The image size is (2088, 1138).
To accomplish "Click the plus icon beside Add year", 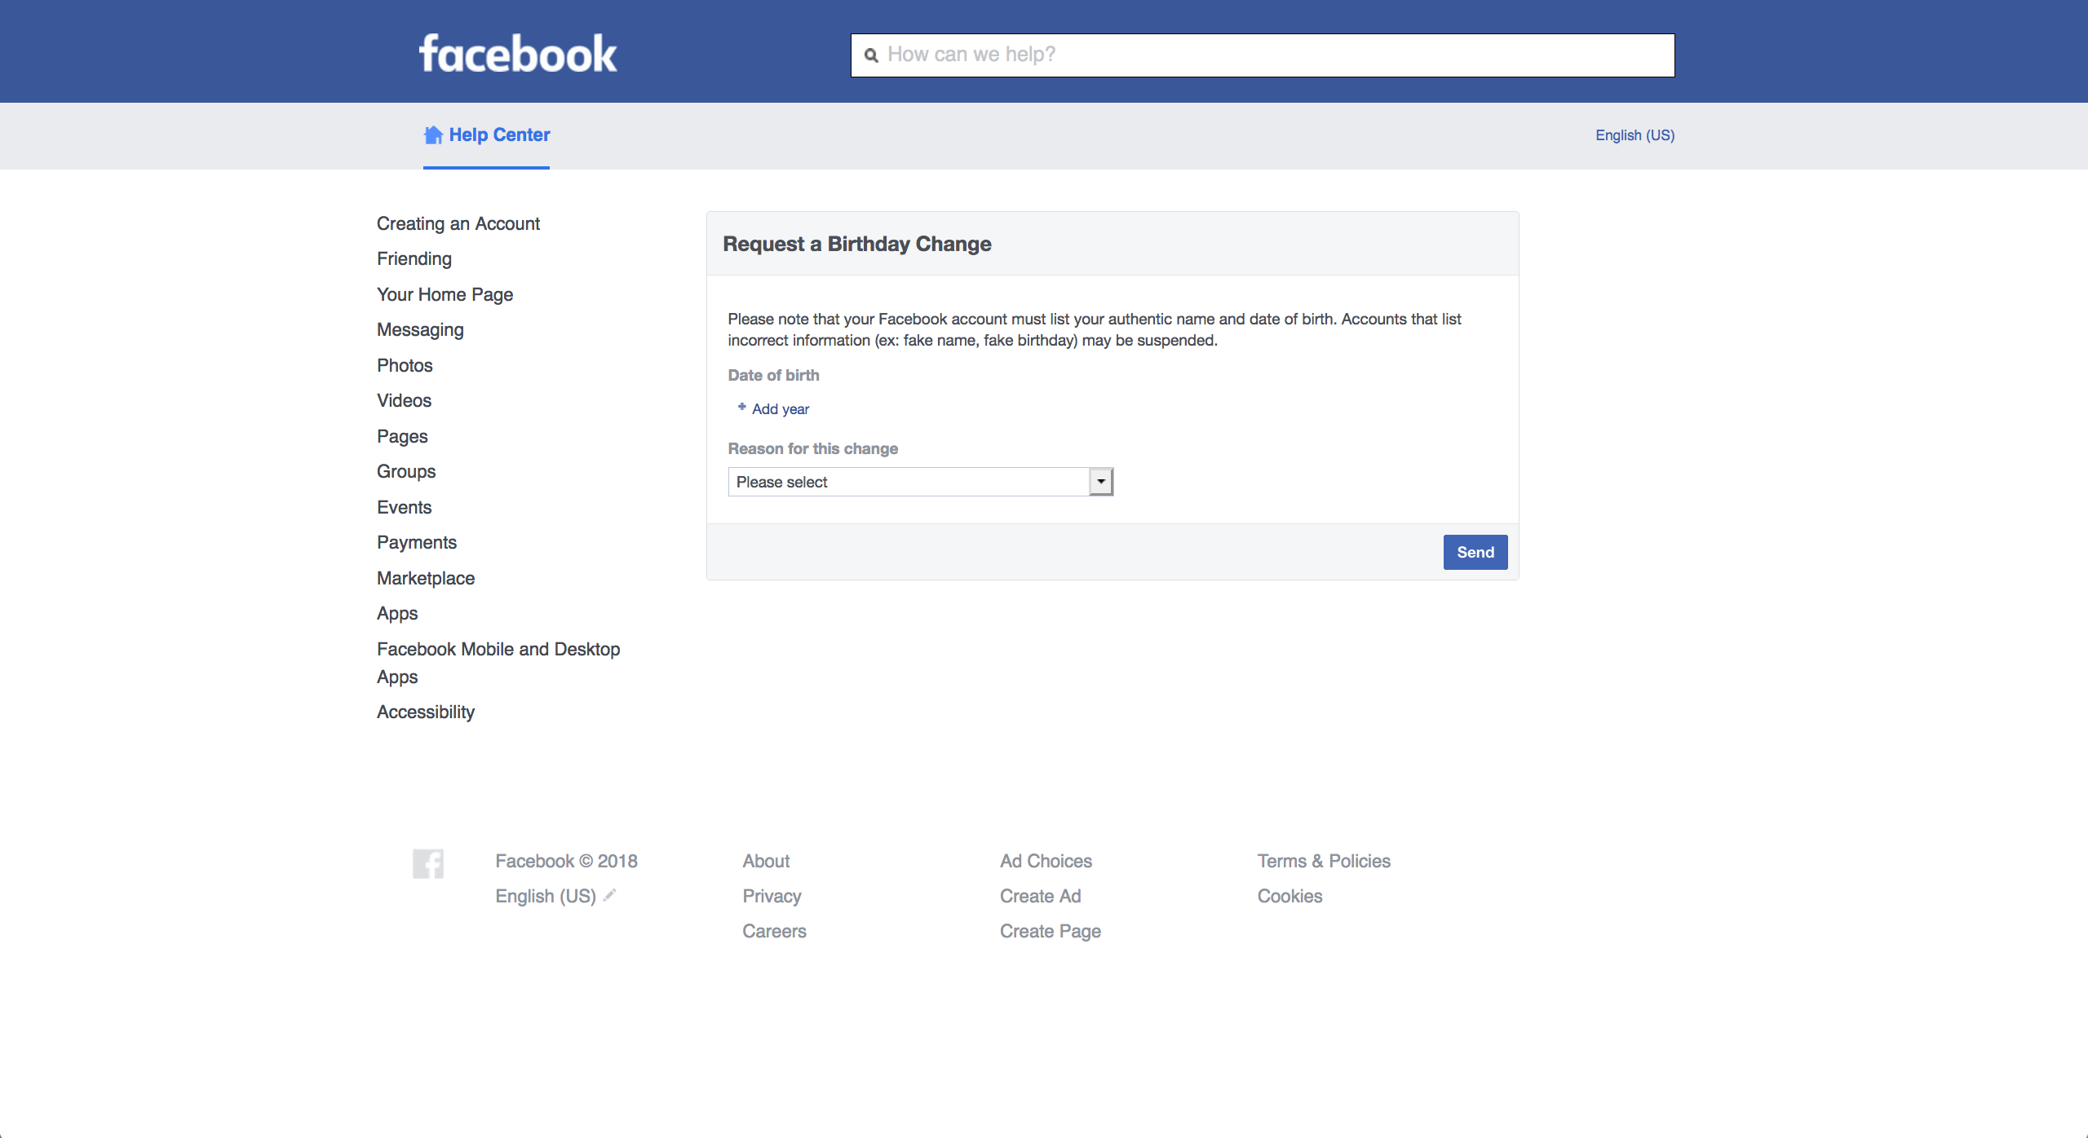I will click(741, 407).
